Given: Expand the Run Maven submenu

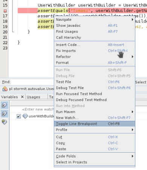Looking at the screenshot, I should [x=95, y=112].
